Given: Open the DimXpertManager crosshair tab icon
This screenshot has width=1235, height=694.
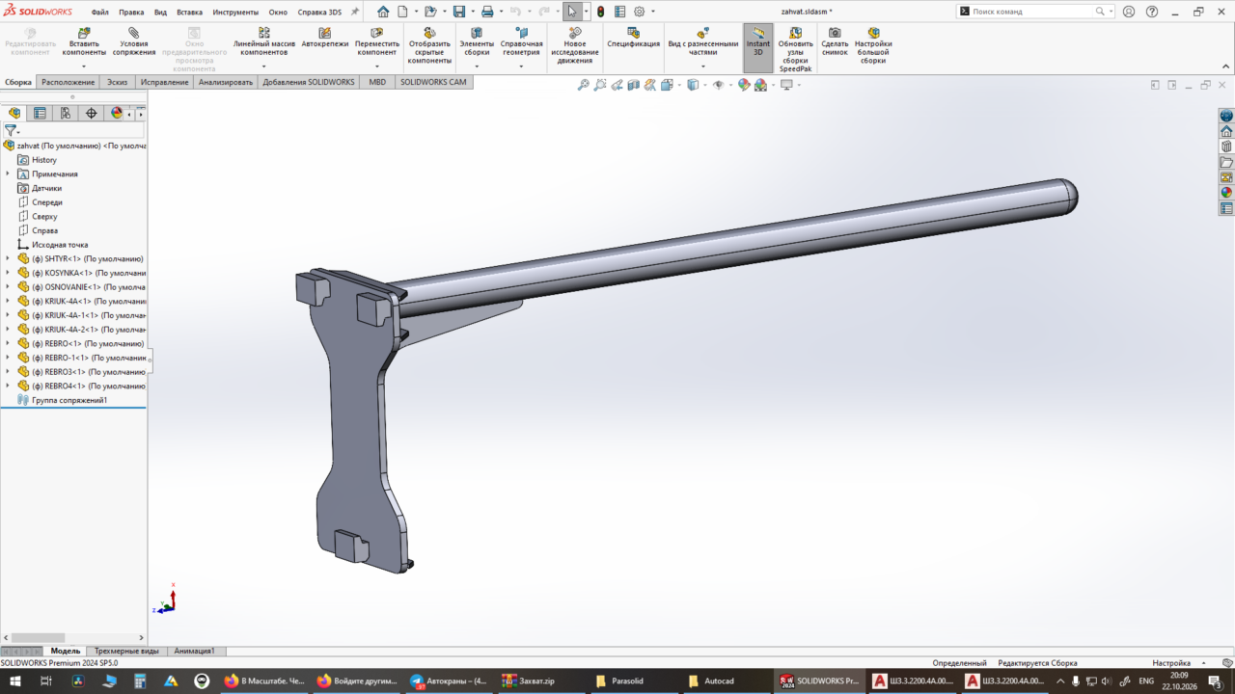Looking at the screenshot, I should (x=92, y=113).
